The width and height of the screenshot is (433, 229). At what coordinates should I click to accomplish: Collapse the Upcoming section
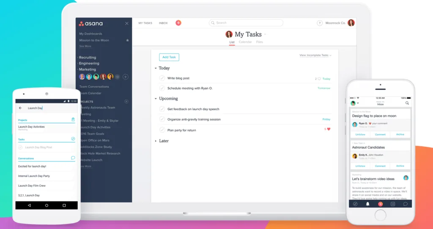click(156, 99)
